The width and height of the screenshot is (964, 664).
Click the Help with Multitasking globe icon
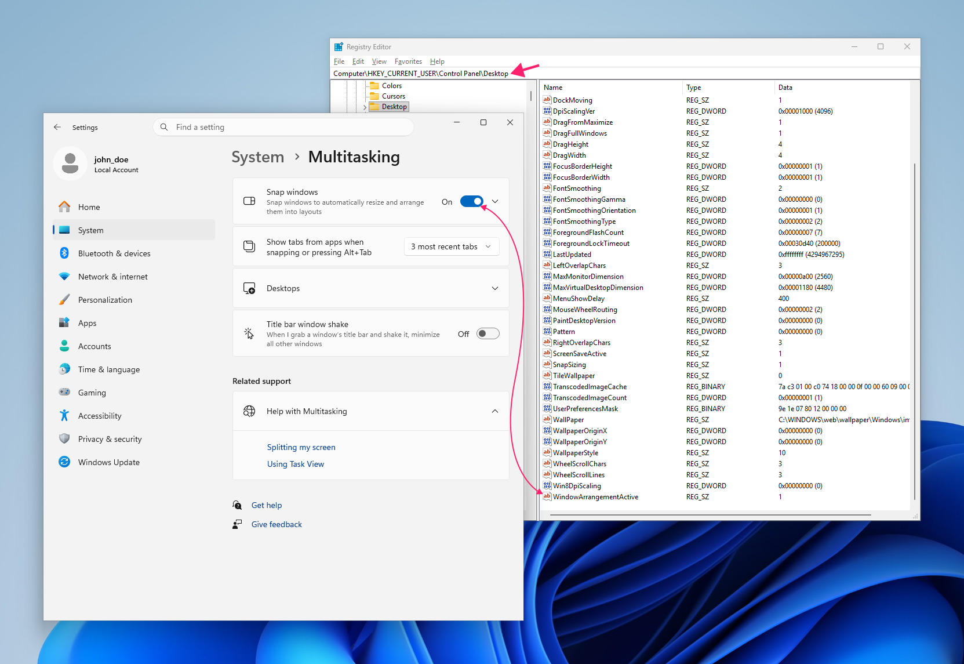249,411
